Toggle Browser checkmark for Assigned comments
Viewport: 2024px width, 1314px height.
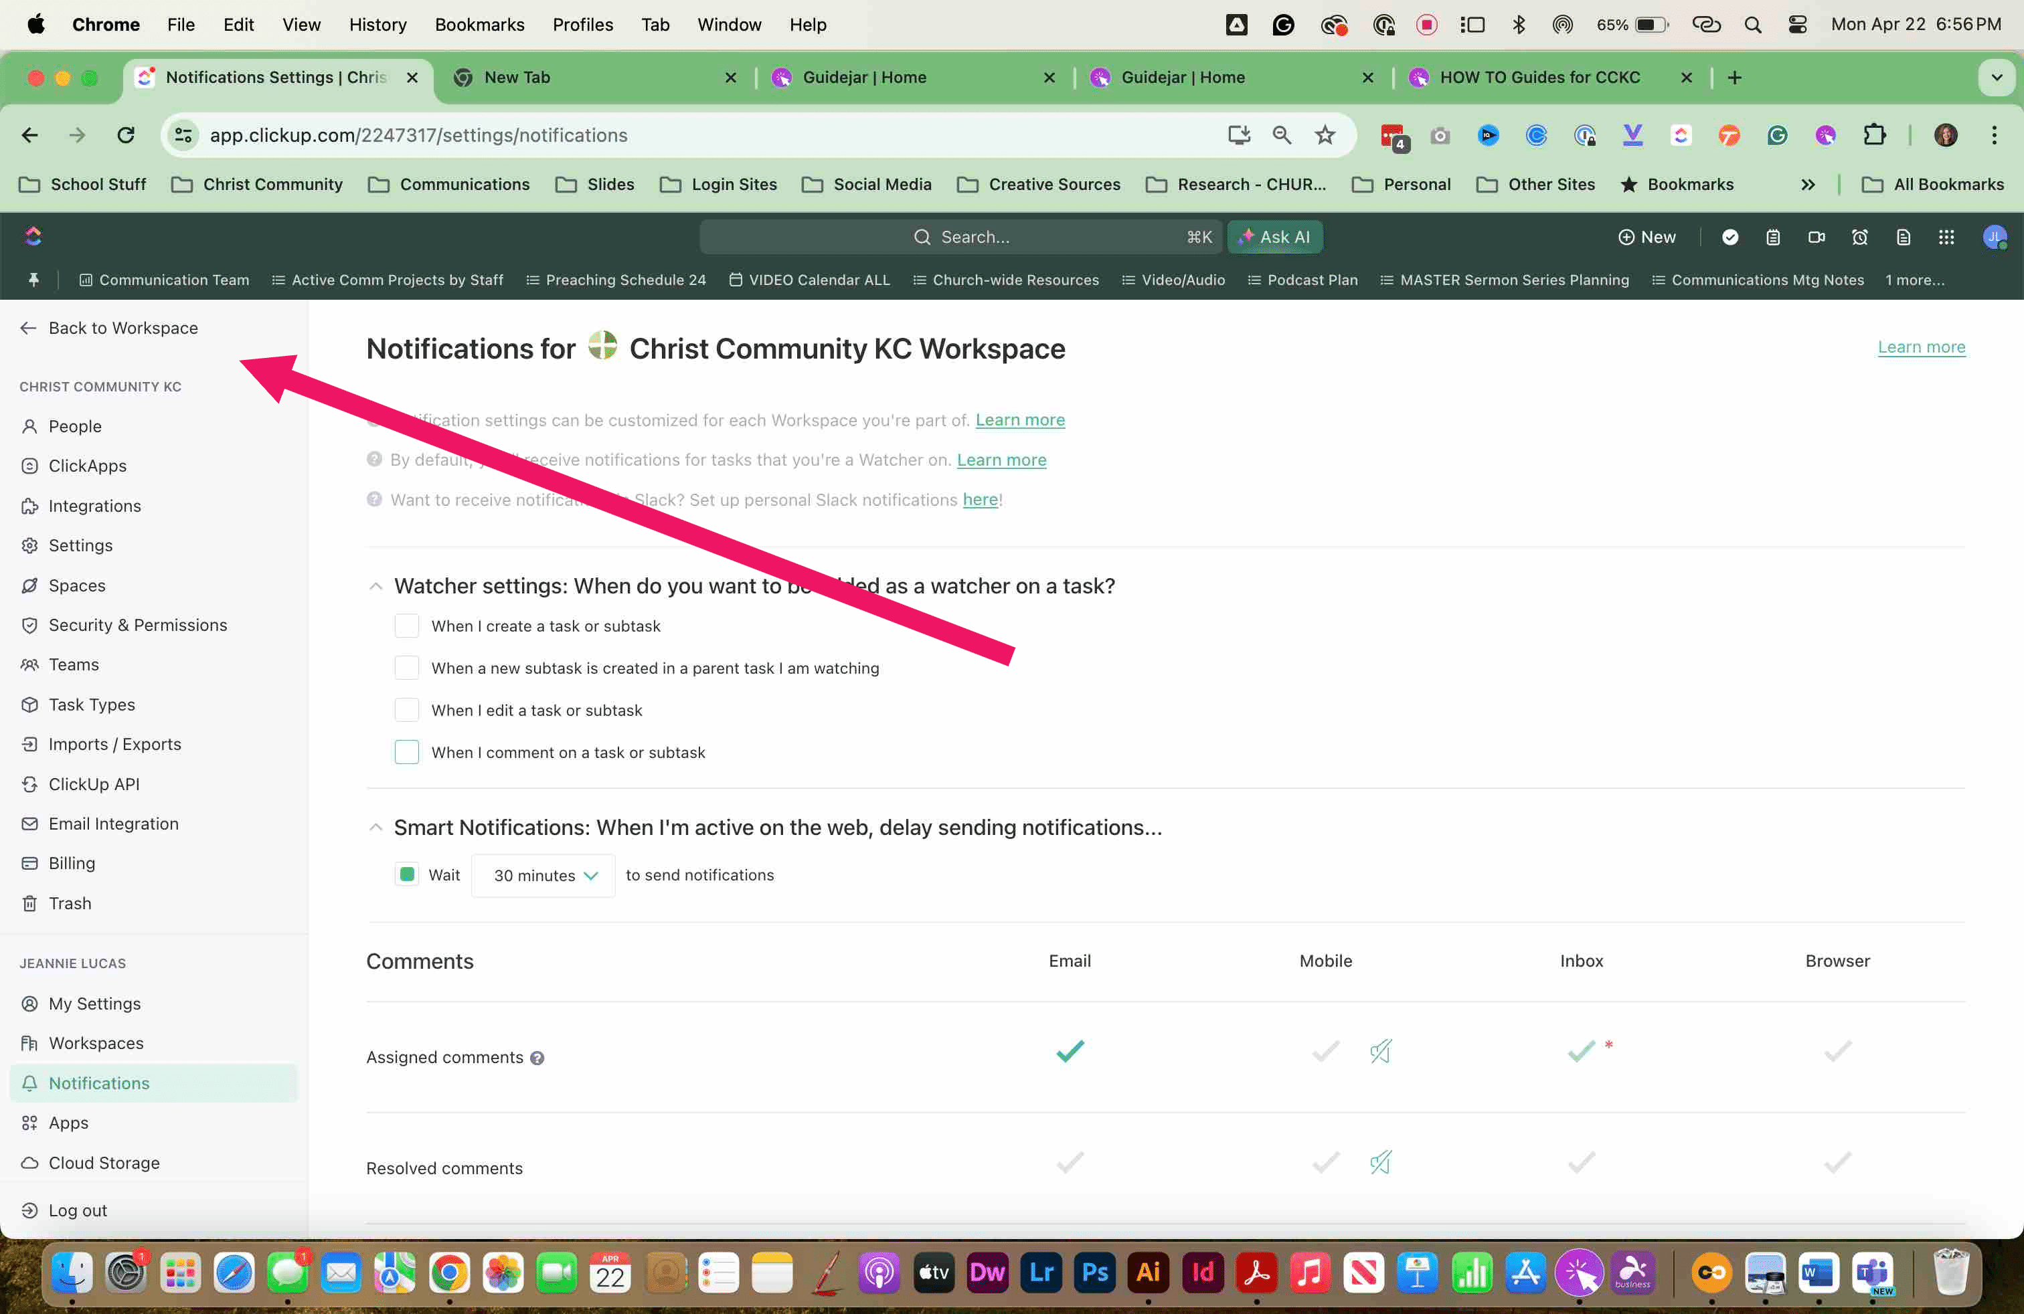click(x=1837, y=1051)
